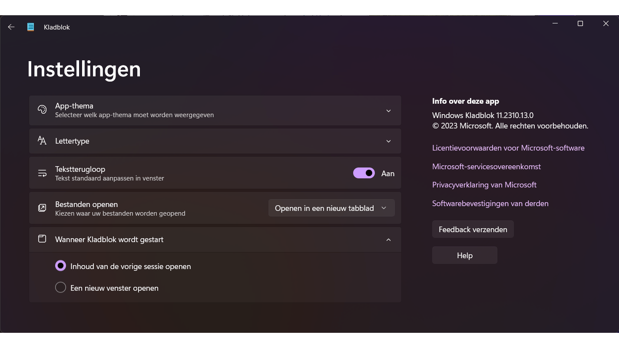
Task: Maximize the Kladblok window
Action: [x=580, y=24]
